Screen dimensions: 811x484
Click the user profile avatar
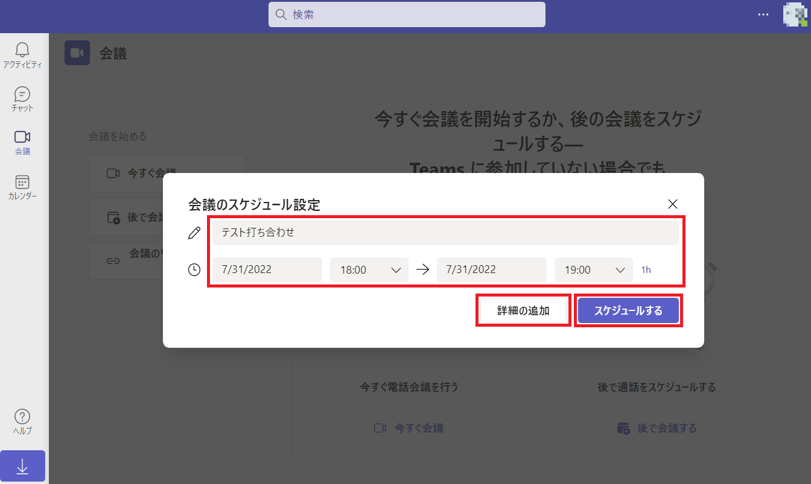(794, 15)
